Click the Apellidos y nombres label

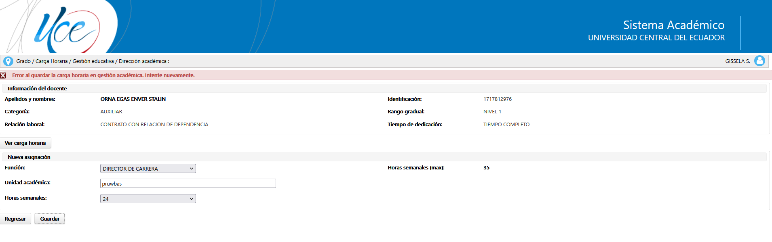pyautogui.click(x=30, y=99)
